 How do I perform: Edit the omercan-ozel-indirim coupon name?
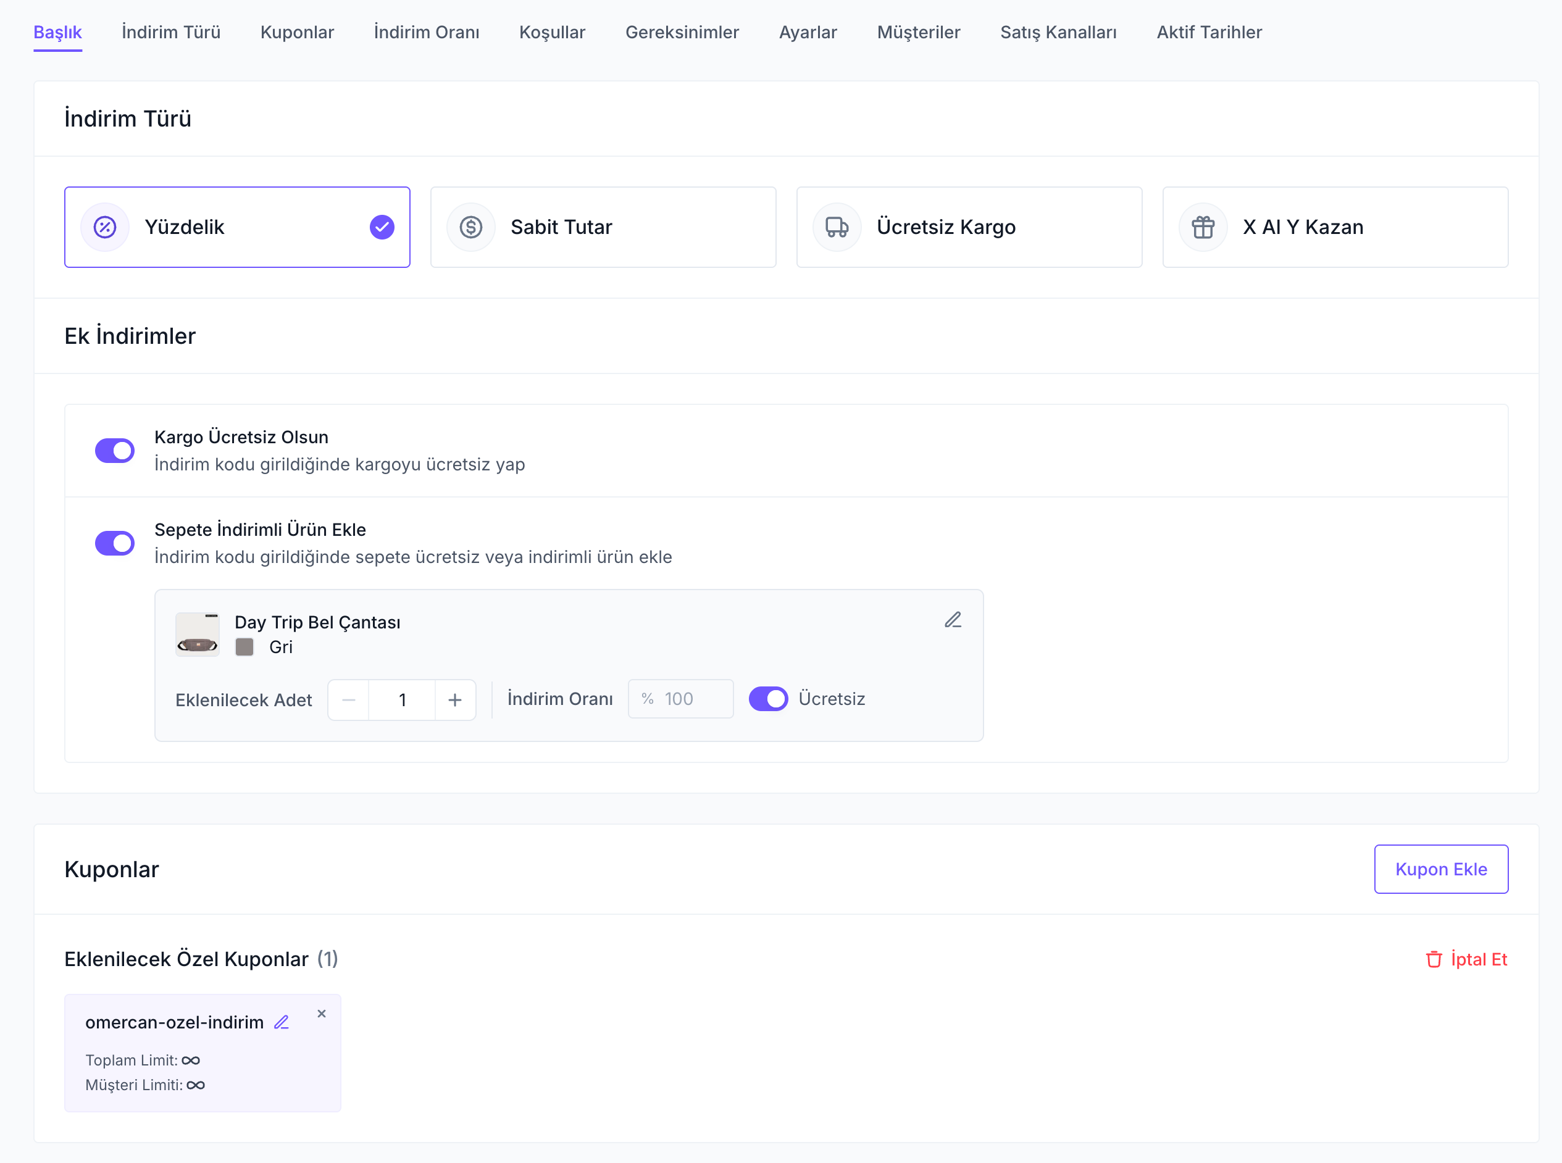282,1022
